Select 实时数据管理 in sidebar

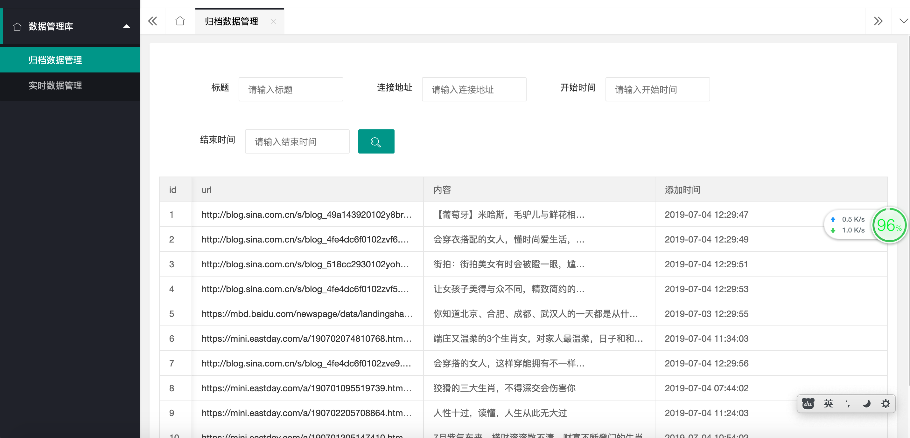(x=55, y=86)
